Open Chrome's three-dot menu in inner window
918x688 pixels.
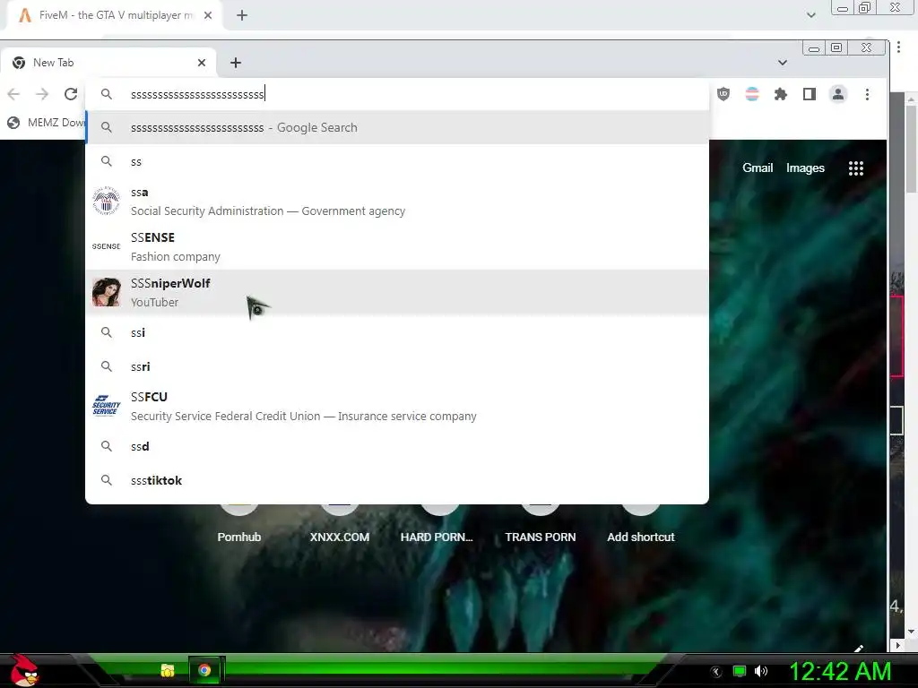pyautogui.click(x=867, y=94)
